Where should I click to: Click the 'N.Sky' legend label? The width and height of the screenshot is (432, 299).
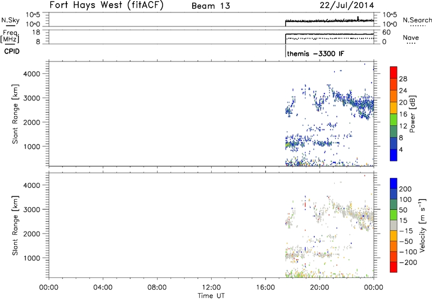coord(10,20)
